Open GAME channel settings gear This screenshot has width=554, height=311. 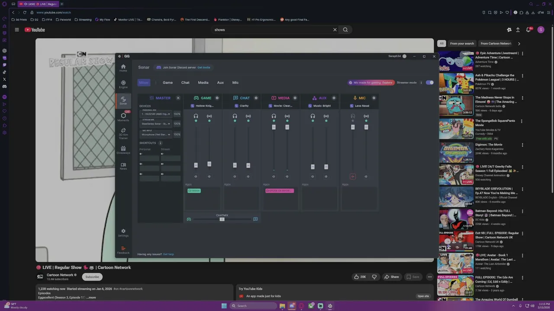click(x=217, y=98)
